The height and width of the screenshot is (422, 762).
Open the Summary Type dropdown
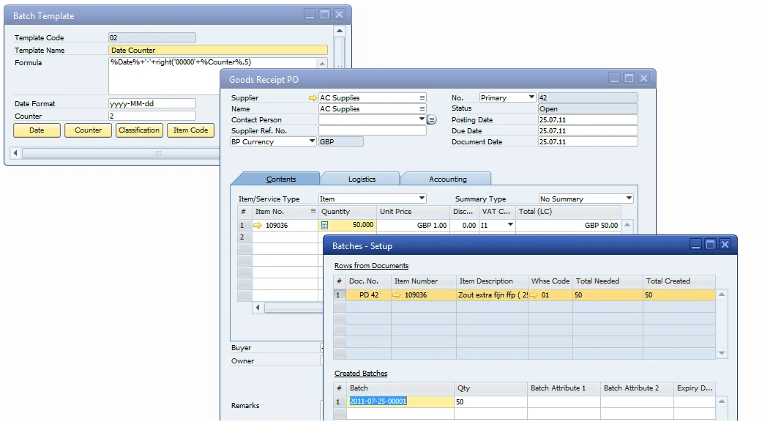[x=629, y=199]
